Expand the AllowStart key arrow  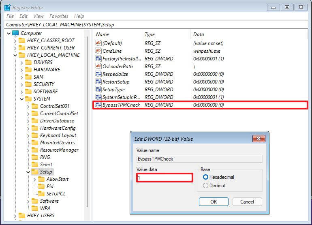[x=34, y=180]
